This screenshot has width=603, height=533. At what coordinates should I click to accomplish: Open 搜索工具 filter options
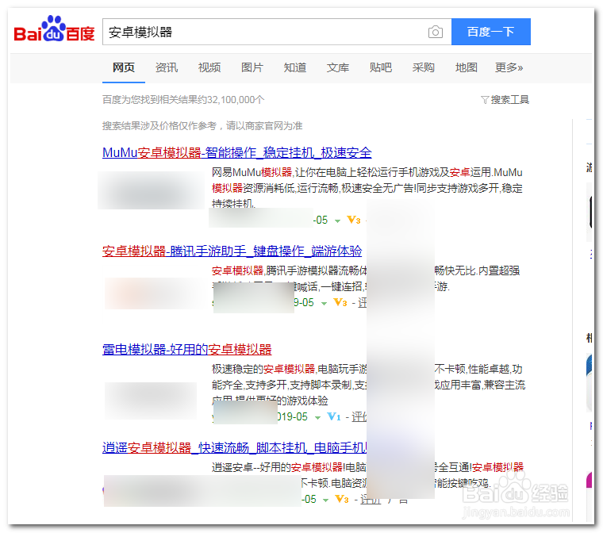tap(505, 100)
